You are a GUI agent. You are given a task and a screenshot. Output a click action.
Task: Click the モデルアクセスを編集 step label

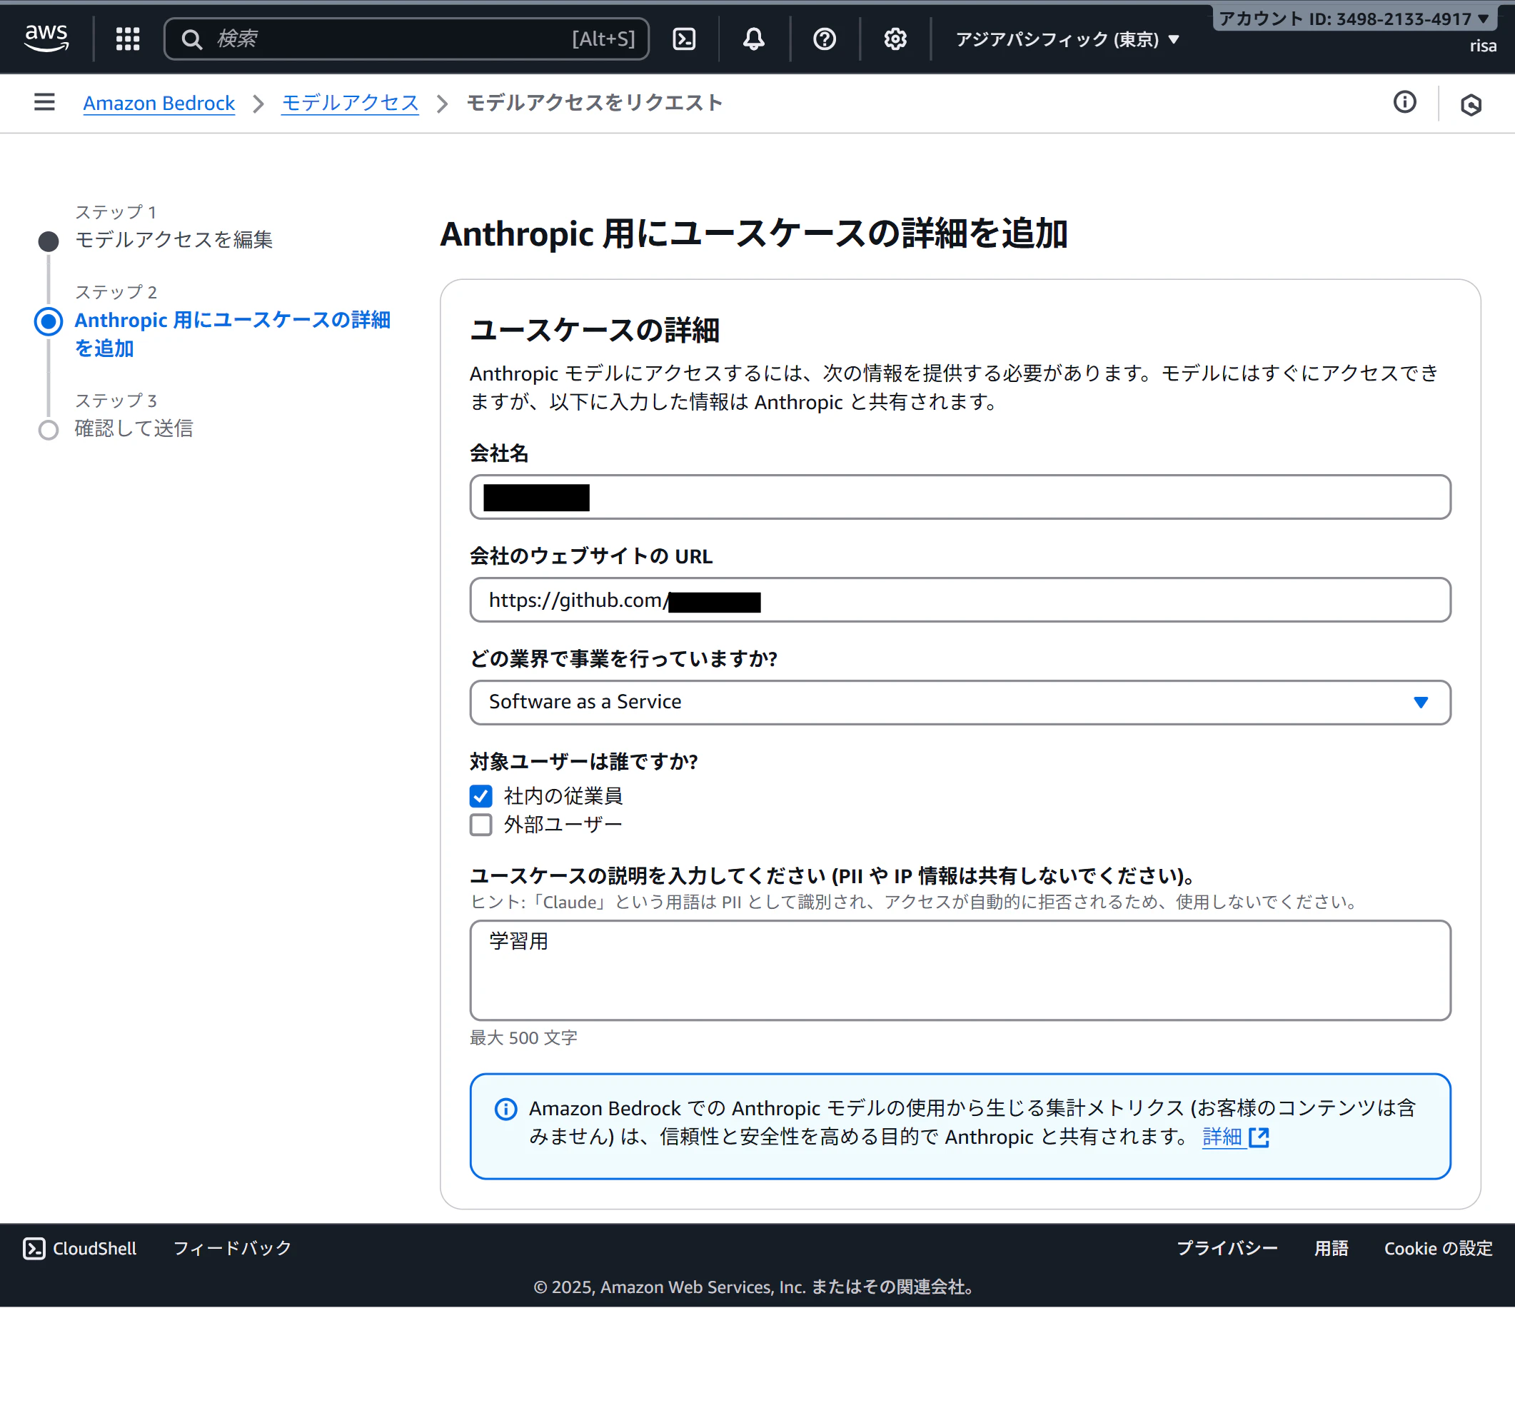pos(173,239)
